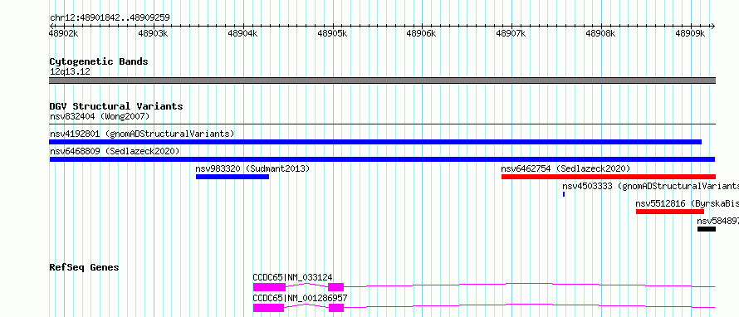Click second exon of CCDC65 NM_033124
The image size is (739, 317).
click(x=336, y=287)
